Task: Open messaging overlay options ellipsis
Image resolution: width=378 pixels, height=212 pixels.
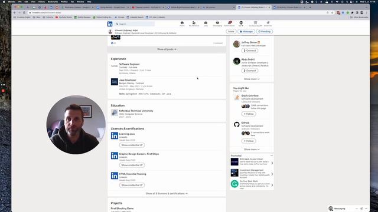Action: point(357,208)
